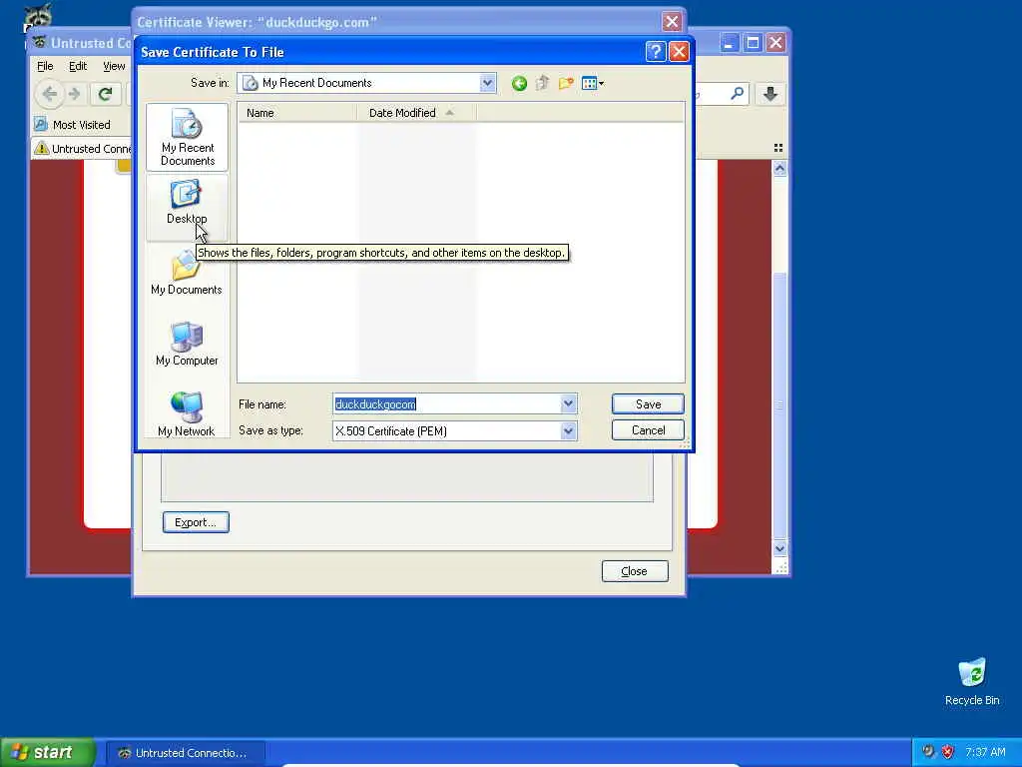Click browser scrollbar down arrow
The width and height of the screenshot is (1022, 767).
click(x=779, y=548)
